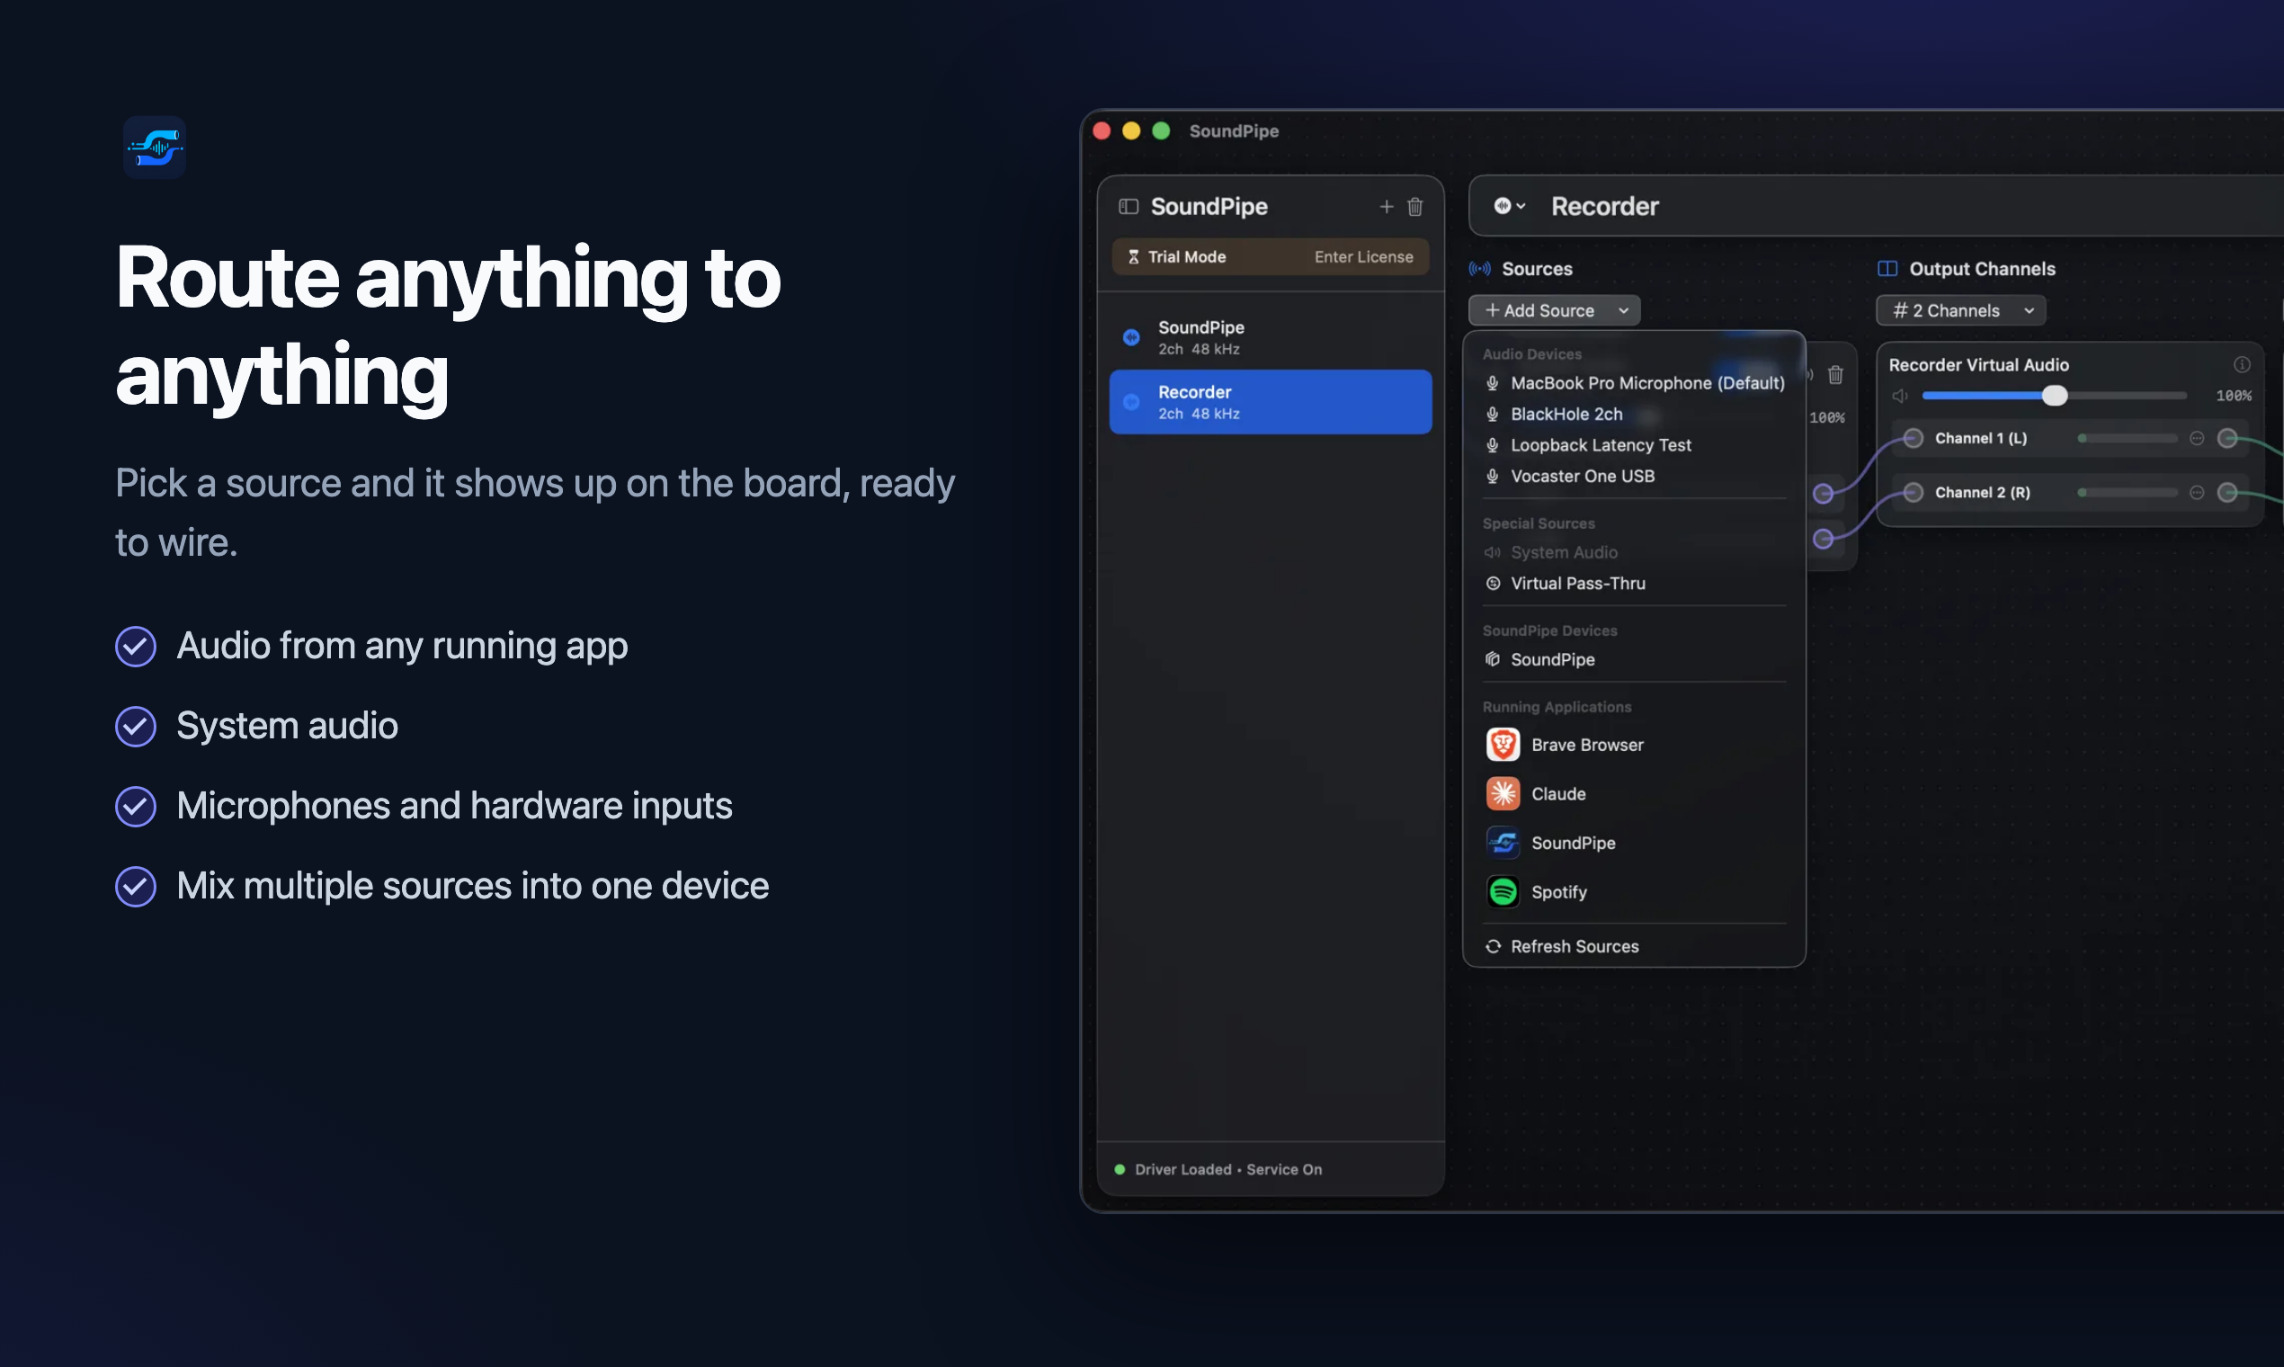
Task: Pick Brave Browser from Running Applications
Action: coord(1635,745)
